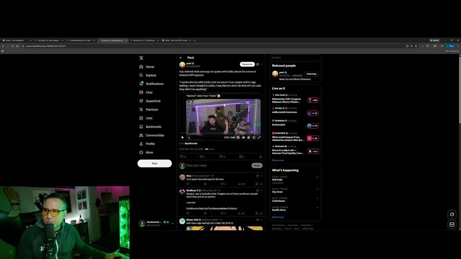This screenshot has height=259, width=461.
Task: Click Following button for yeet
Action: click(311, 74)
